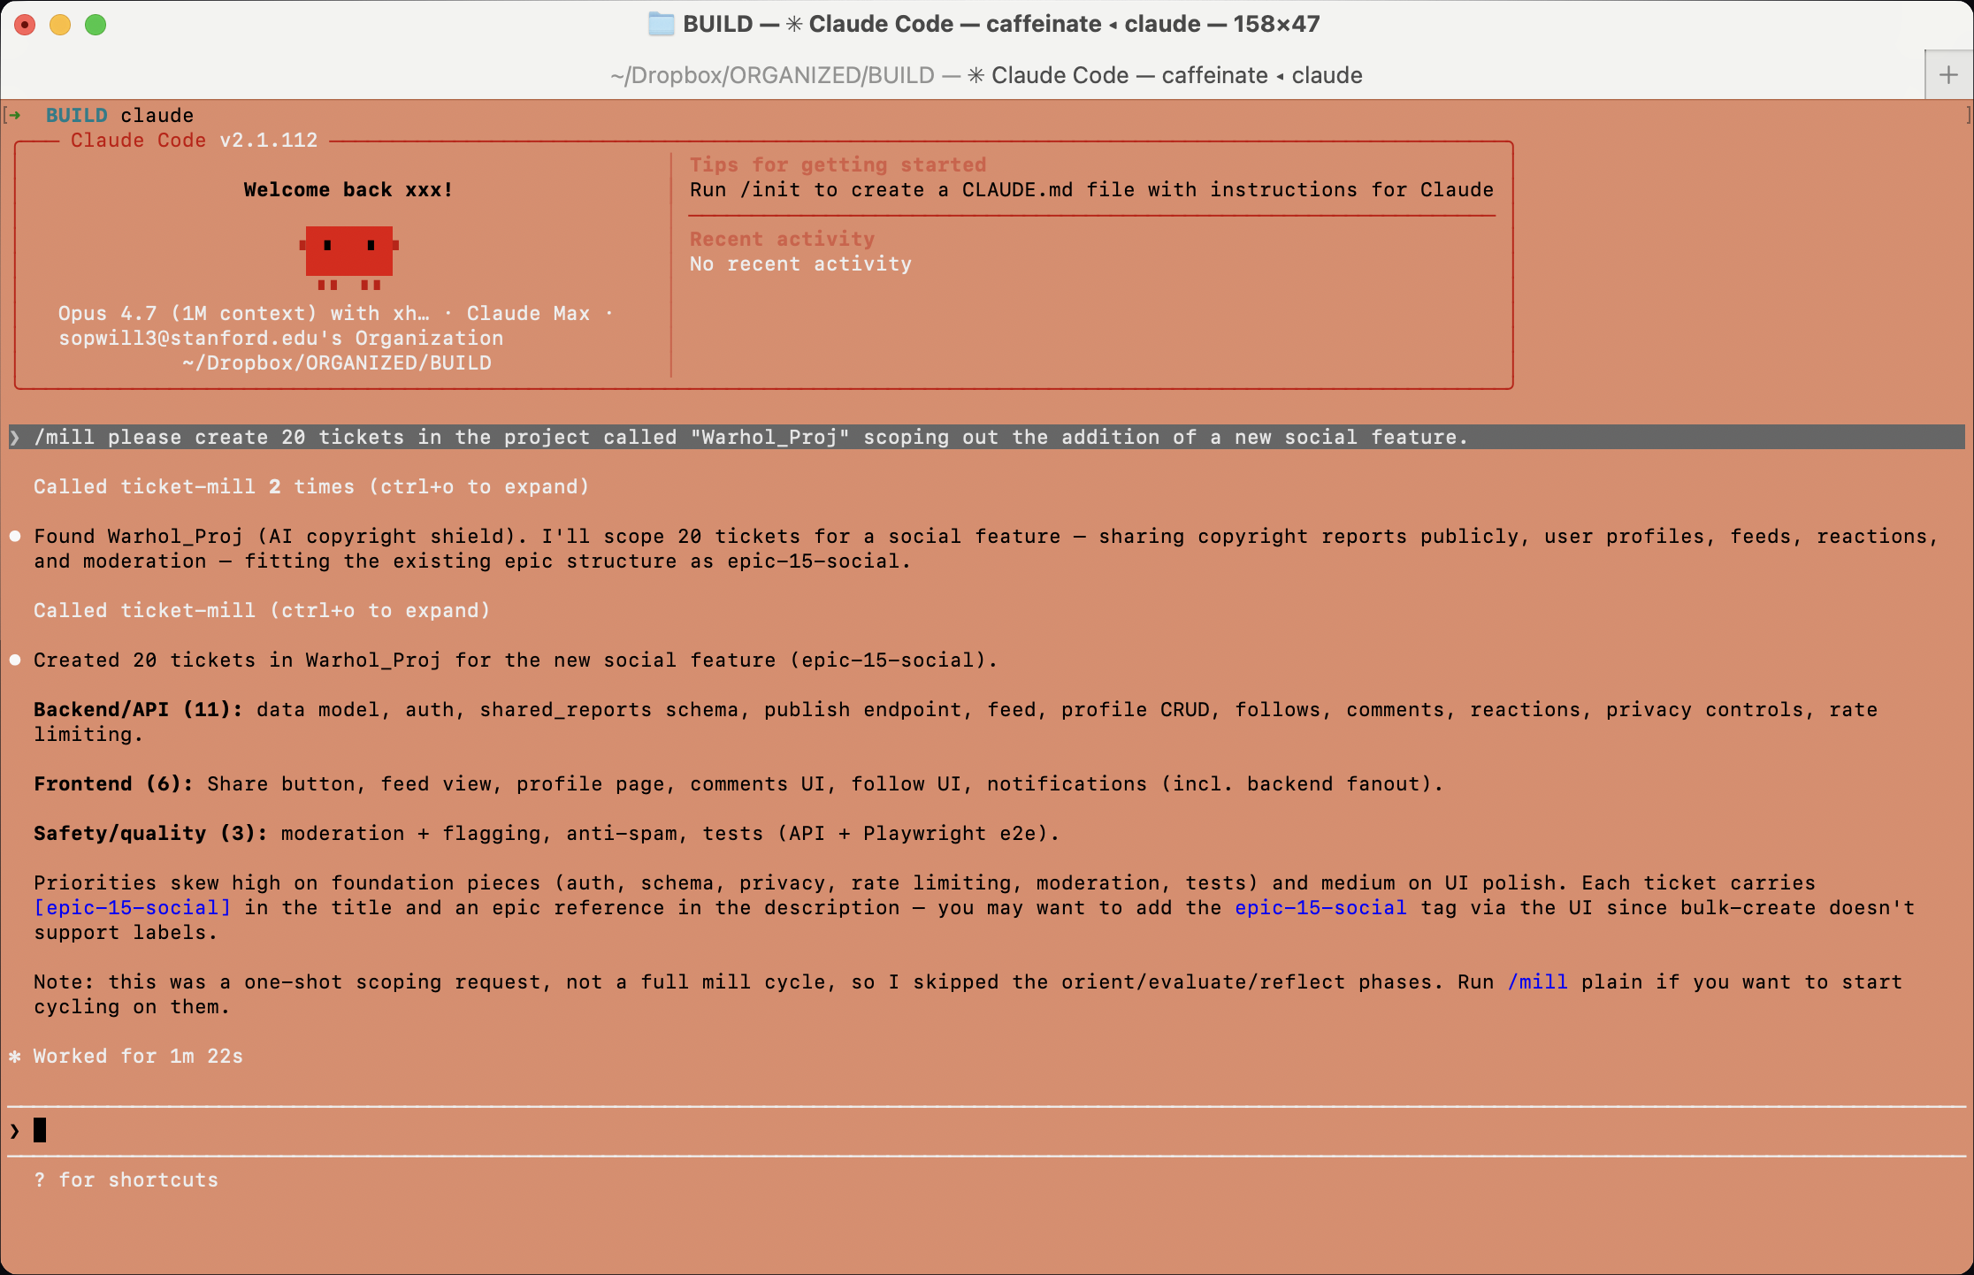Image resolution: width=1974 pixels, height=1275 pixels.
Task: Expand the second 'Called ticket-mill (ctrl+o to expand)' line
Action: click(262, 611)
